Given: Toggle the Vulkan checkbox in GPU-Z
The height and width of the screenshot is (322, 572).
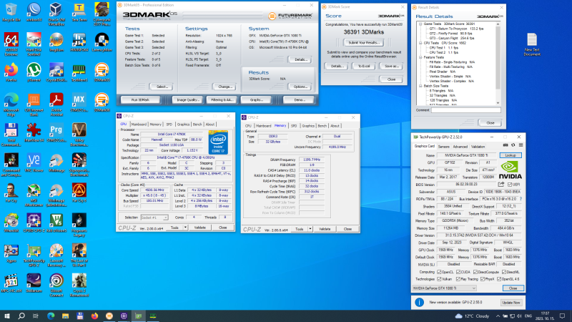Looking at the screenshot, I should pyautogui.click(x=439, y=279).
